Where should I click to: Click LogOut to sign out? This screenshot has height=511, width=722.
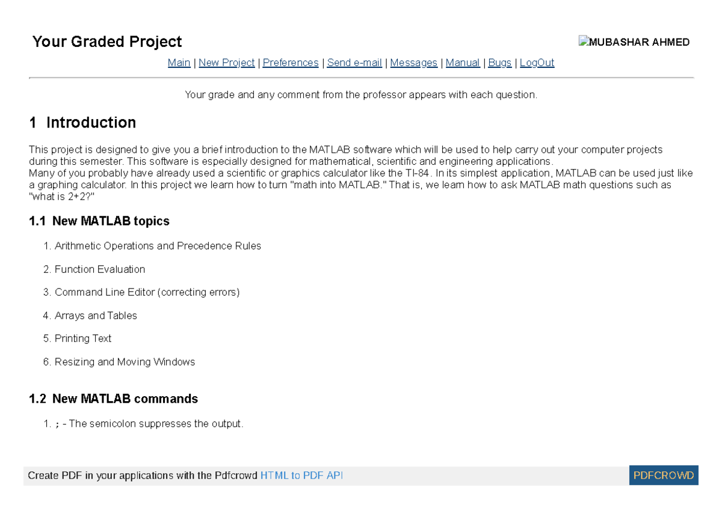(x=537, y=63)
